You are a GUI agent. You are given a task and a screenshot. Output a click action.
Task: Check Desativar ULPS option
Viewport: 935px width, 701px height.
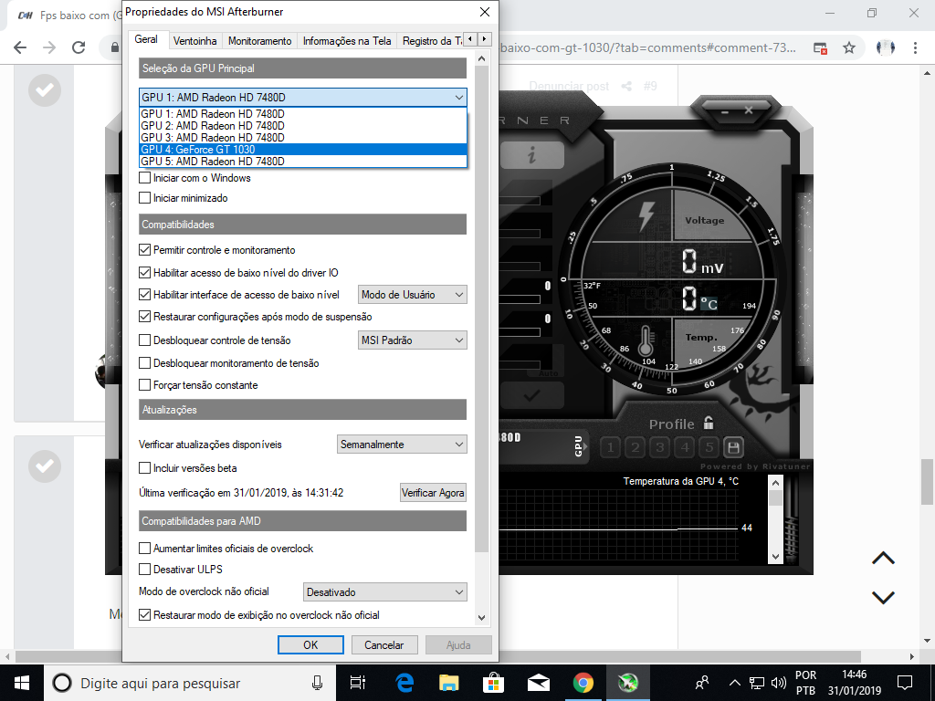tap(144, 570)
